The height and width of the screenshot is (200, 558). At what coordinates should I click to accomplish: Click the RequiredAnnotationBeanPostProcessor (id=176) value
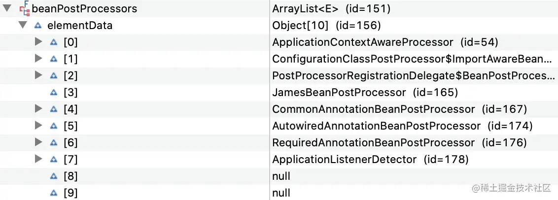(399, 143)
